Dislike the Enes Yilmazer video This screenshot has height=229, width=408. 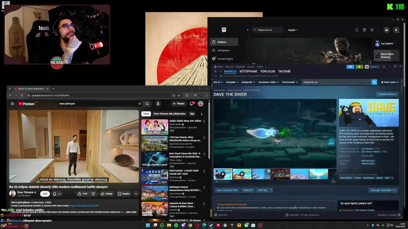click(93, 194)
